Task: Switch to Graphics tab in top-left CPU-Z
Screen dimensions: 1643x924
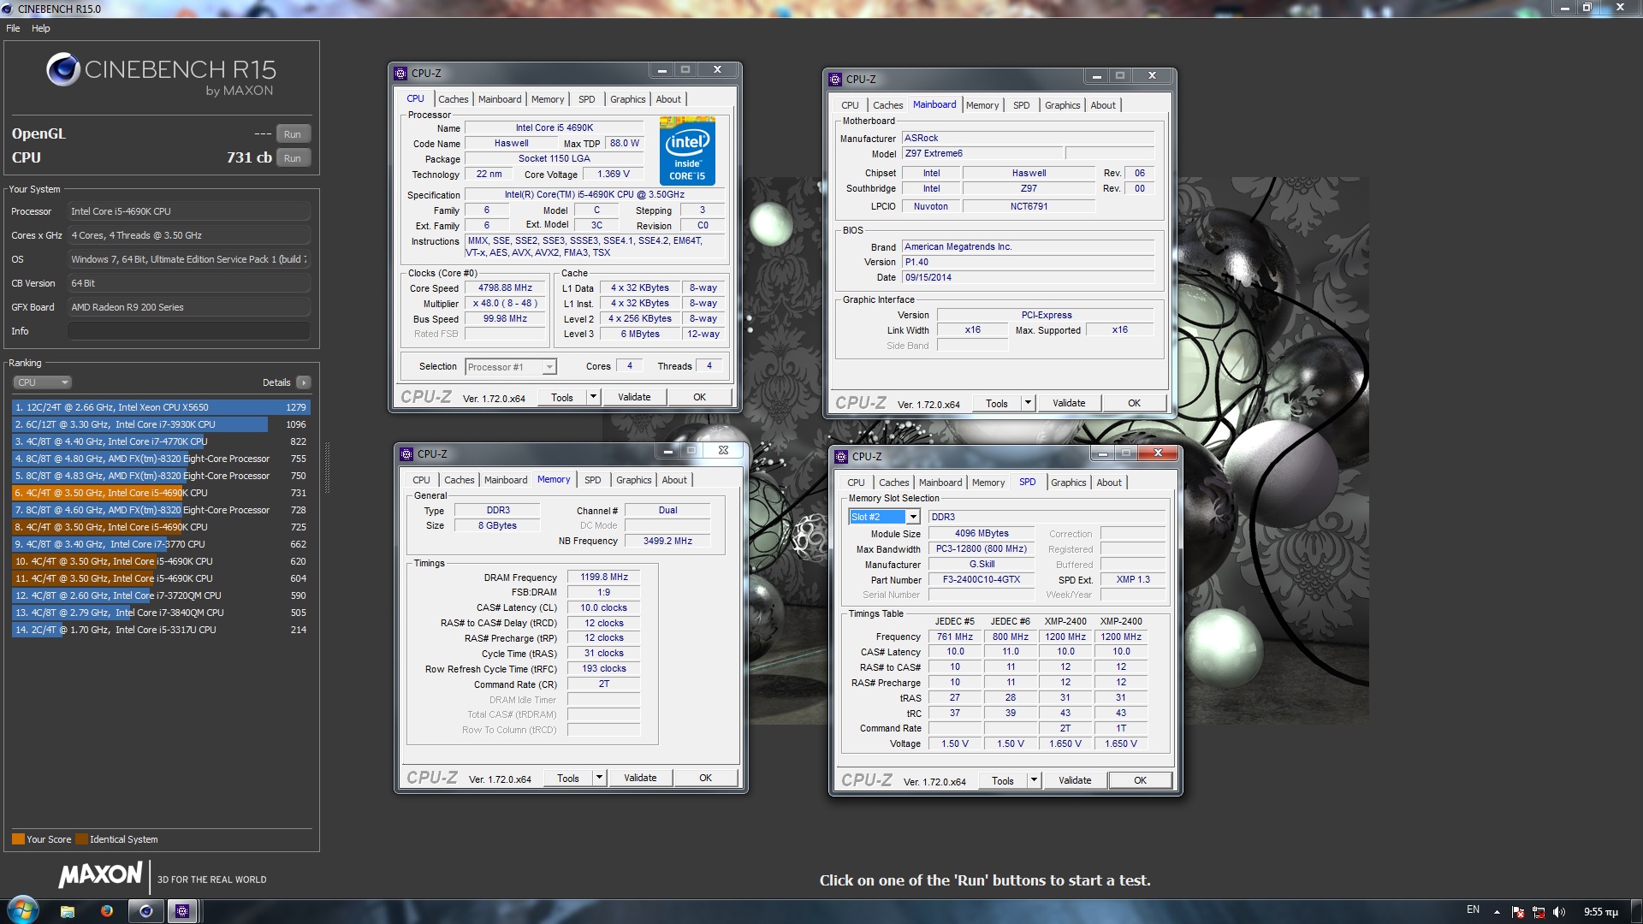Action: point(627,99)
